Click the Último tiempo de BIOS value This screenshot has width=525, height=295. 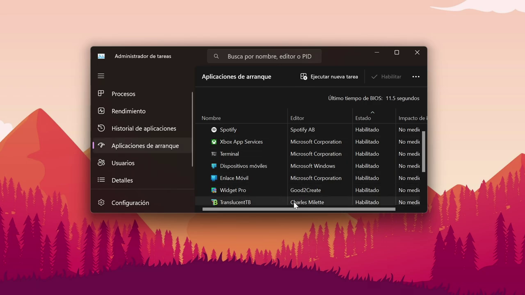pos(402,98)
